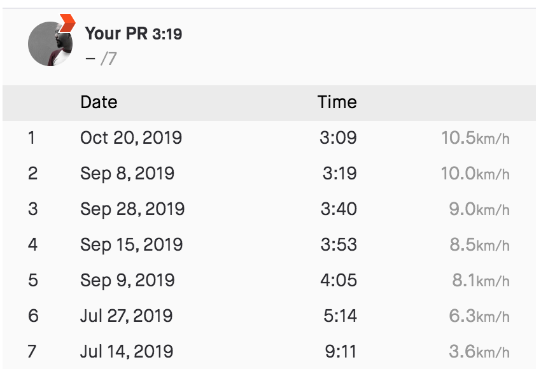The height and width of the screenshot is (369, 541).
Task: Click the 8.1km/h speed value
Action: pyautogui.click(x=481, y=281)
